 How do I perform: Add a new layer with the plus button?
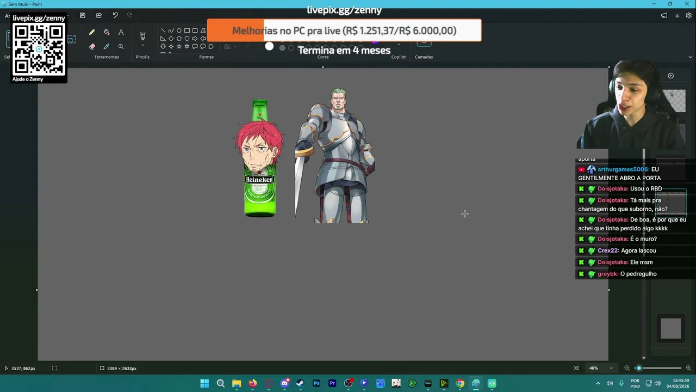pyautogui.click(x=670, y=76)
